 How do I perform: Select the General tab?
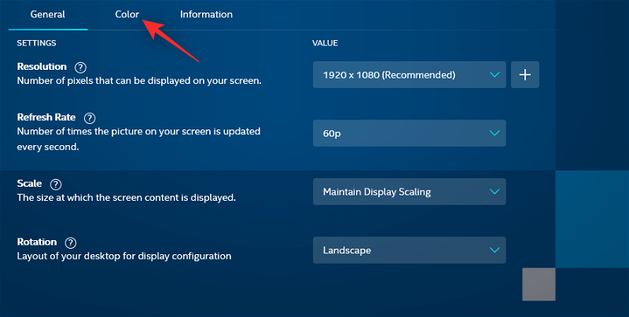click(47, 14)
